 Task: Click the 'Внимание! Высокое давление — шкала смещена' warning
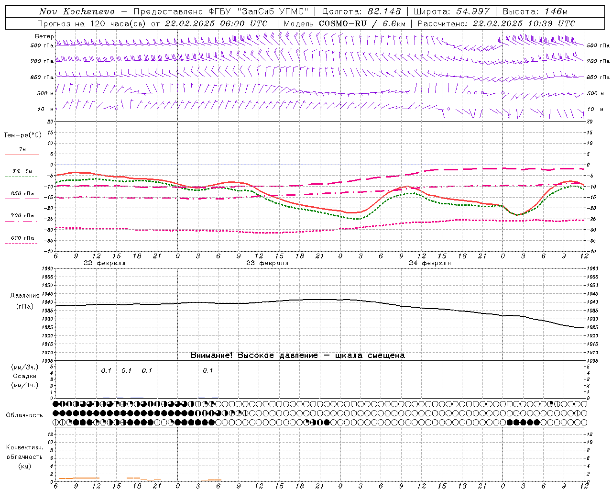pyautogui.click(x=298, y=356)
